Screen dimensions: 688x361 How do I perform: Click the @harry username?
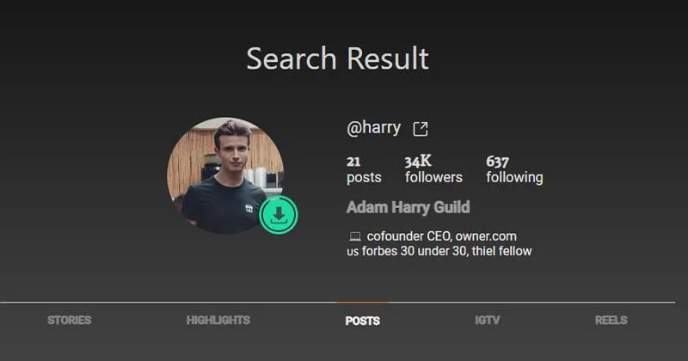(373, 128)
